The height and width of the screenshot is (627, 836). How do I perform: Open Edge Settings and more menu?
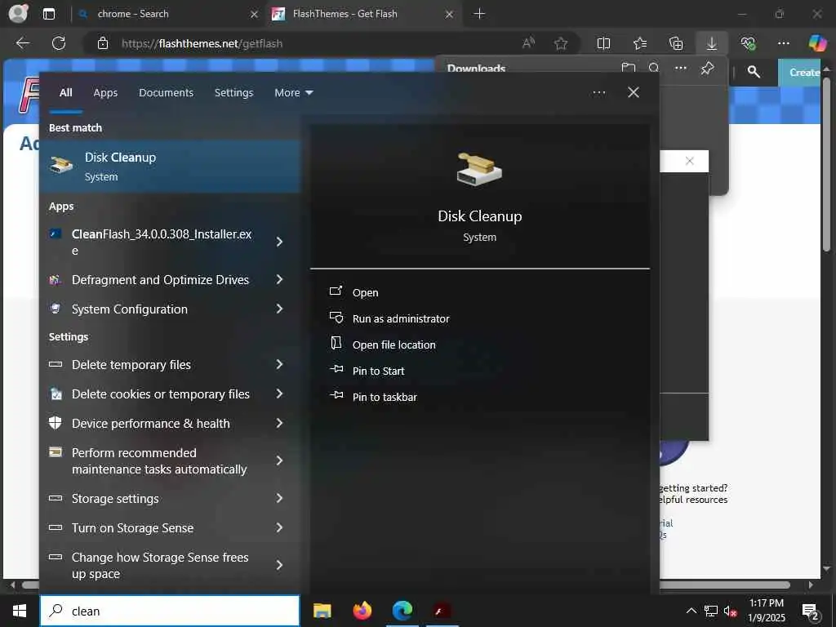coord(783,43)
